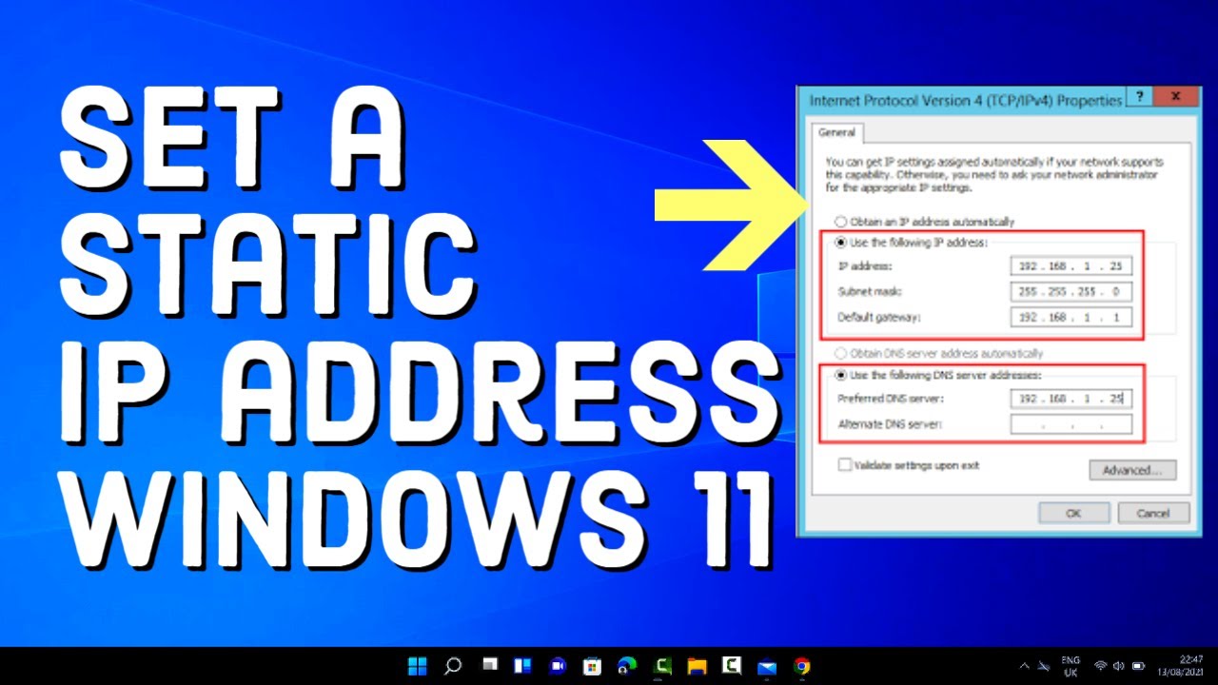Viewport: 1218px width, 685px height.
Task: Enable Validate settings upon exit
Action: pyautogui.click(x=909, y=465)
